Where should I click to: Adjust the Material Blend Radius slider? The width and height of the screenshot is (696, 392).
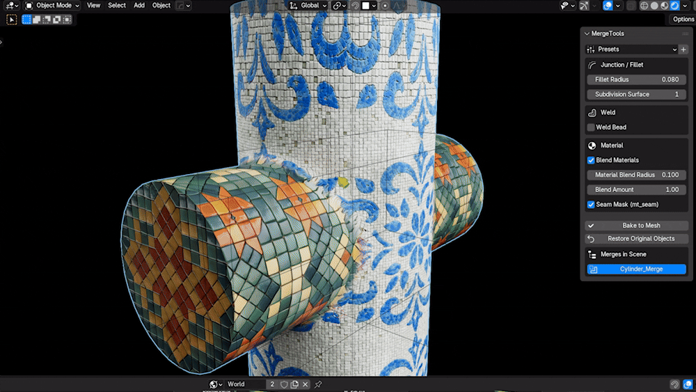(x=637, y=175)
